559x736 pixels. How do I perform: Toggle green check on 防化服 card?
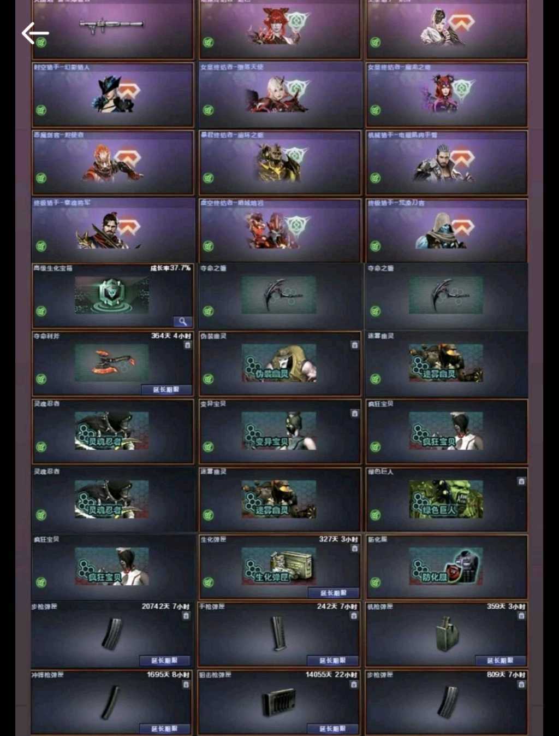(x=376, y=582)
